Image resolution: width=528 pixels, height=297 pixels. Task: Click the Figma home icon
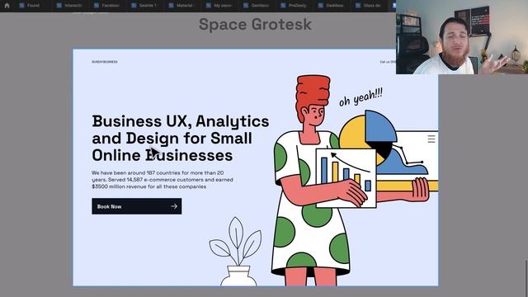point(7,6)
